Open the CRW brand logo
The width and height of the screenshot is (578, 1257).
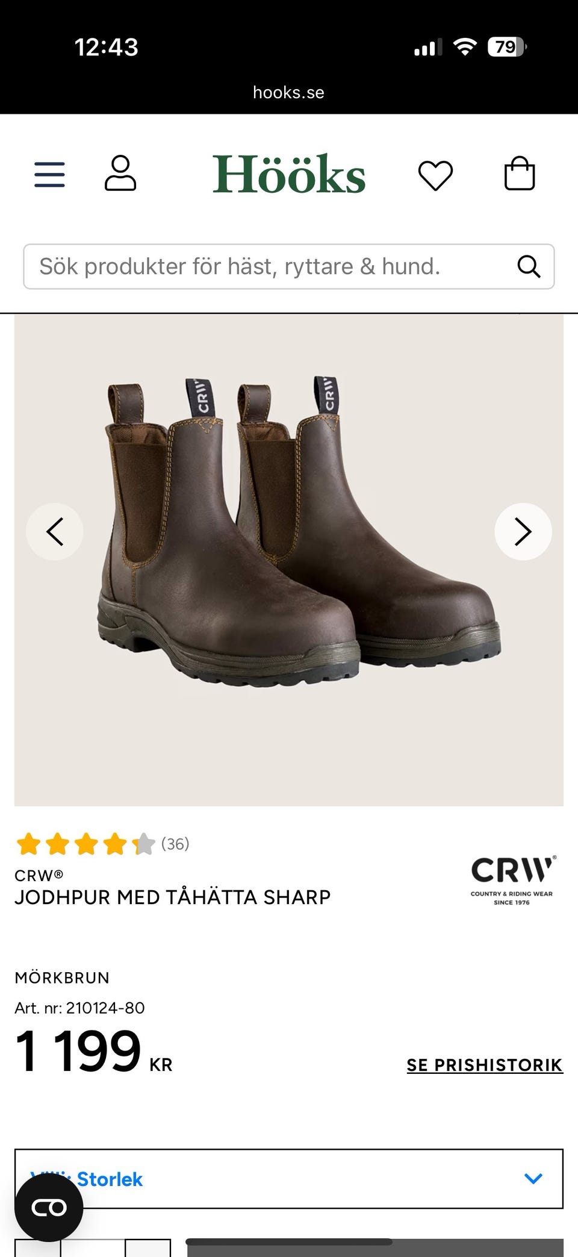513,880
